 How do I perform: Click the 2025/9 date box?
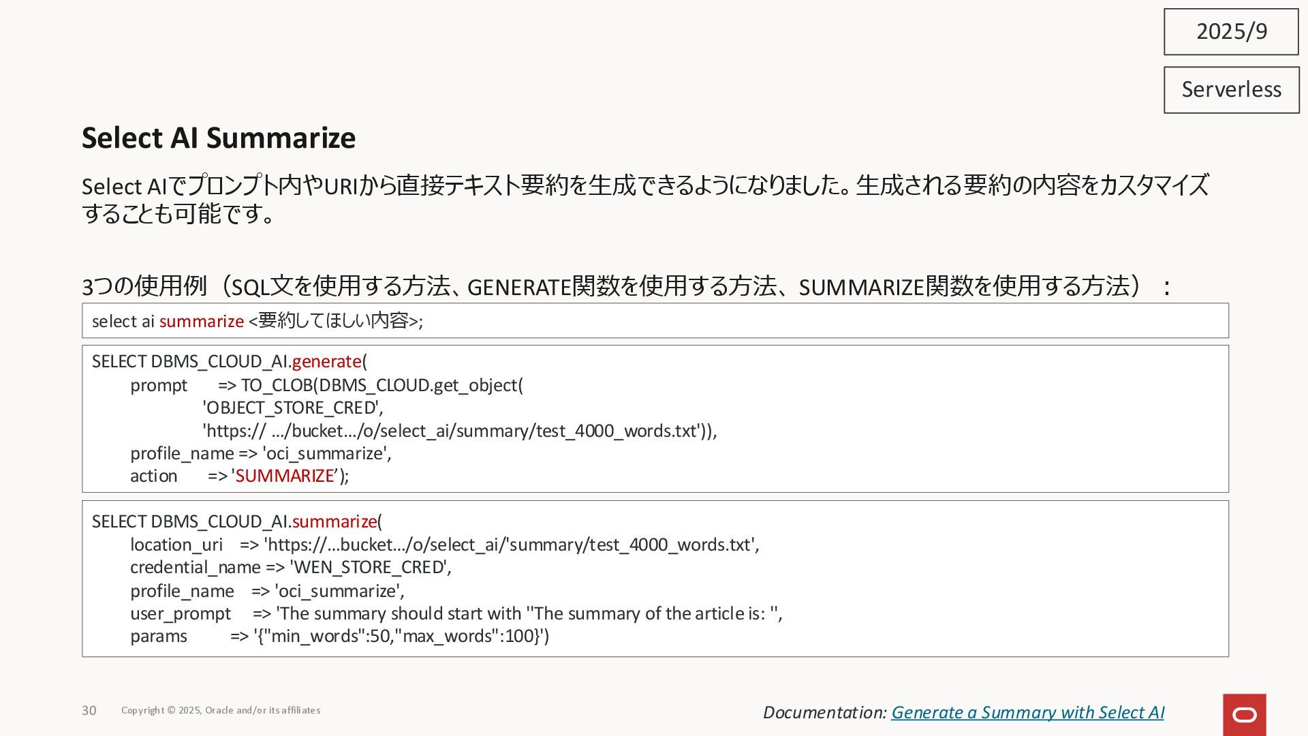[1231, 31]
